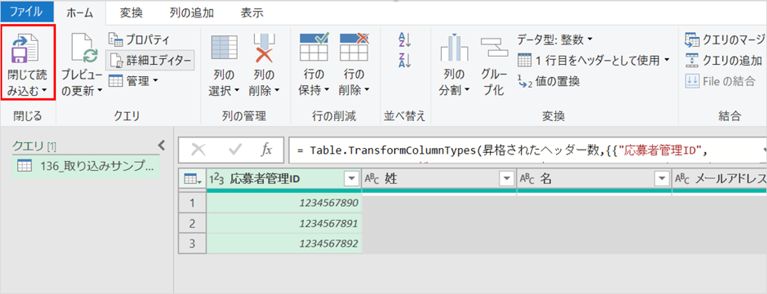Viewport: 767px width, 294px height.
Task: Click ABC type icon of 名 column
Action: pyautogui.click(x=527, y=179)
